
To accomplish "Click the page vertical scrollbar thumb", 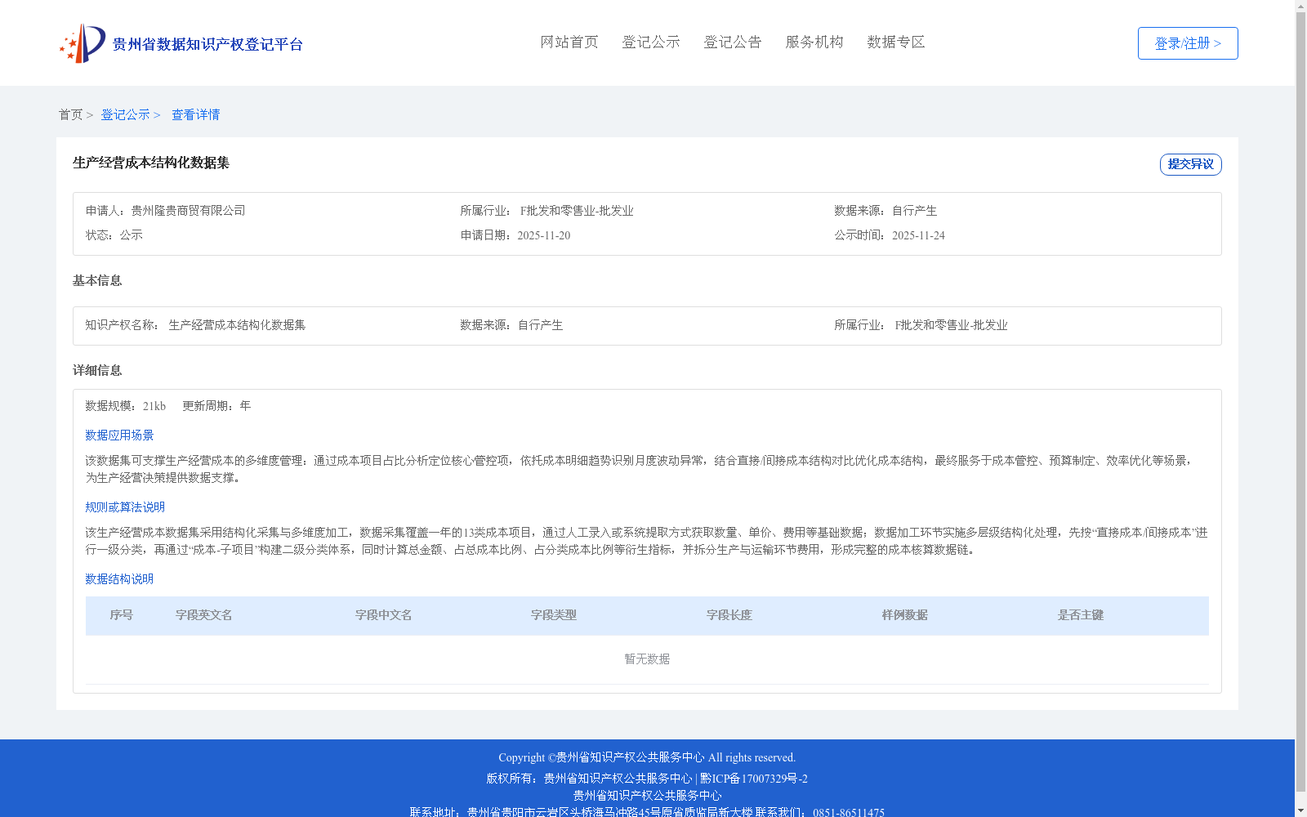I will point(1301,402).
